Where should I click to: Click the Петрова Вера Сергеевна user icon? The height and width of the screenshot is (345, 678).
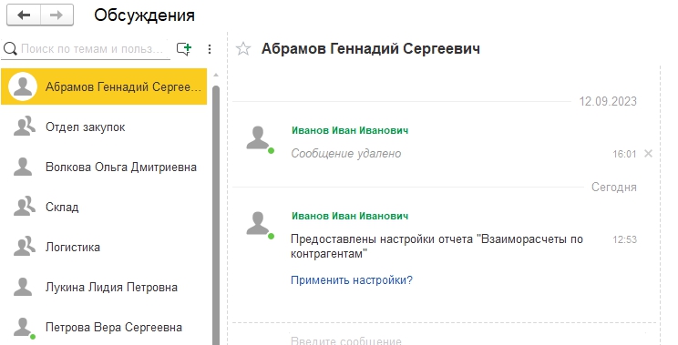(24, 328)
